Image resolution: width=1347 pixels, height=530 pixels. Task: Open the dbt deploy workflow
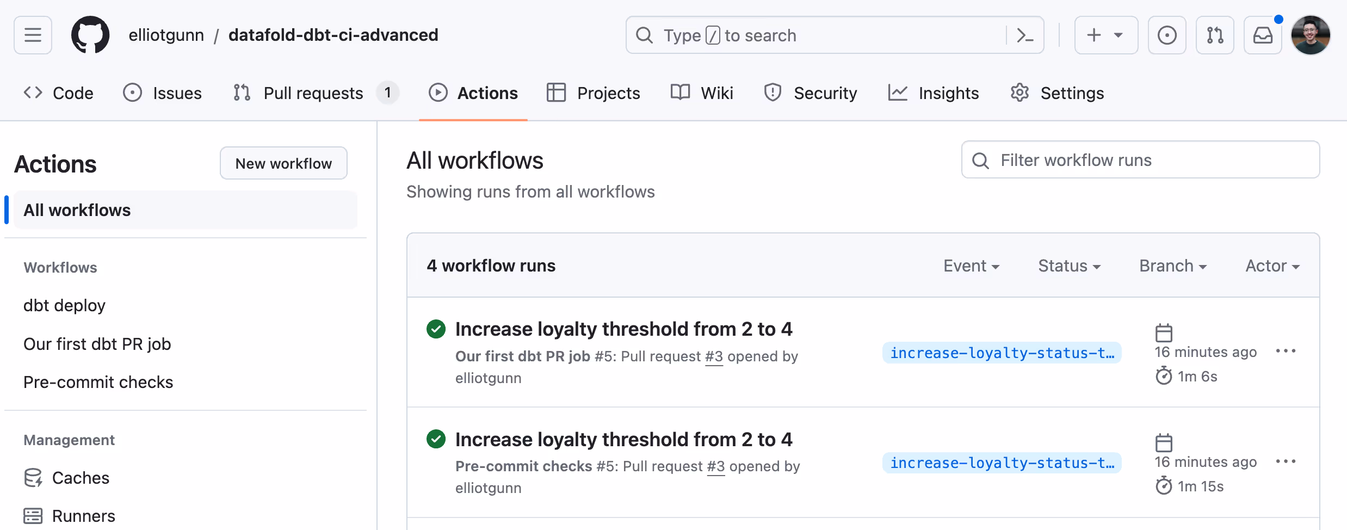coord(64,305)
